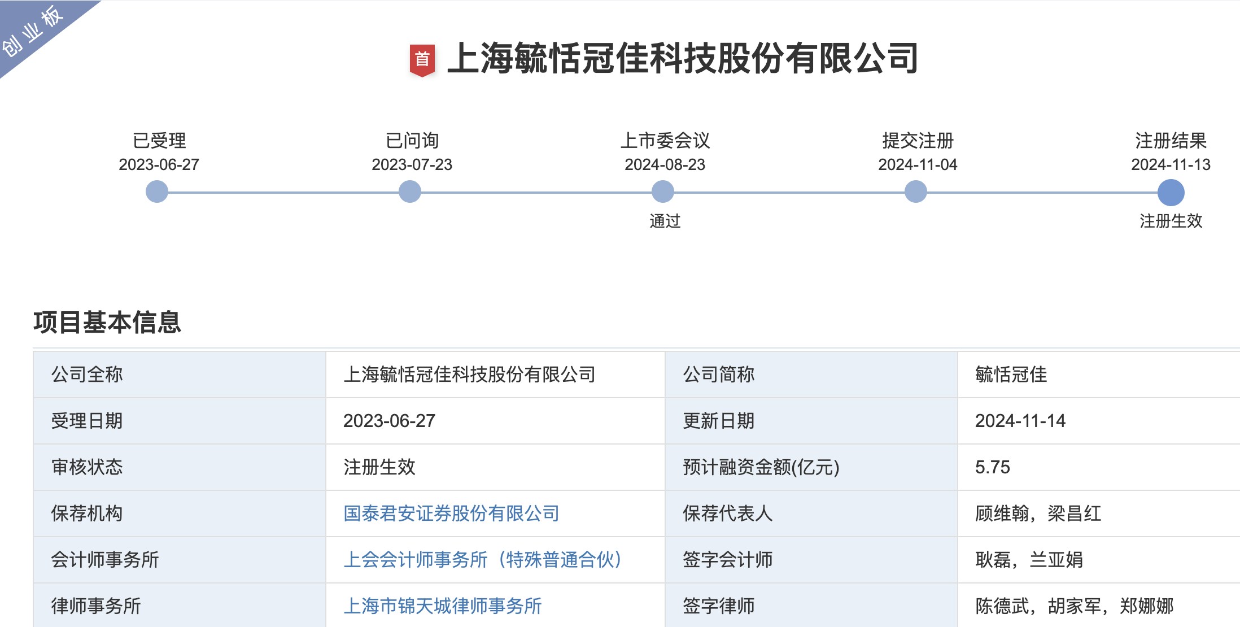Click the 已受理 stage label
The height and width of the screenshot is (627, 1240).
tap(159, 141)
